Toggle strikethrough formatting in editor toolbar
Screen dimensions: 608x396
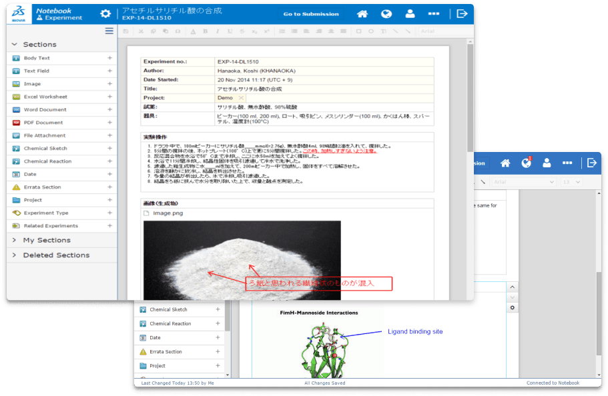pyautogui.click(x=242, y=31)
